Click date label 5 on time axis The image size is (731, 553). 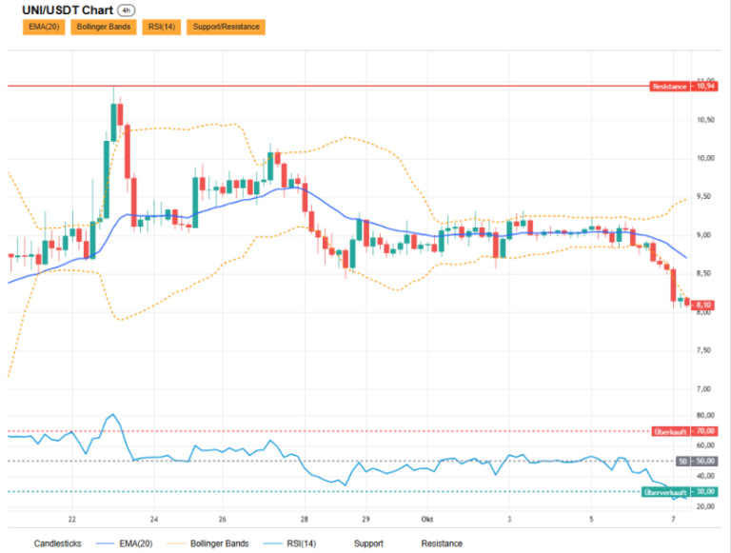click(592, 519)
